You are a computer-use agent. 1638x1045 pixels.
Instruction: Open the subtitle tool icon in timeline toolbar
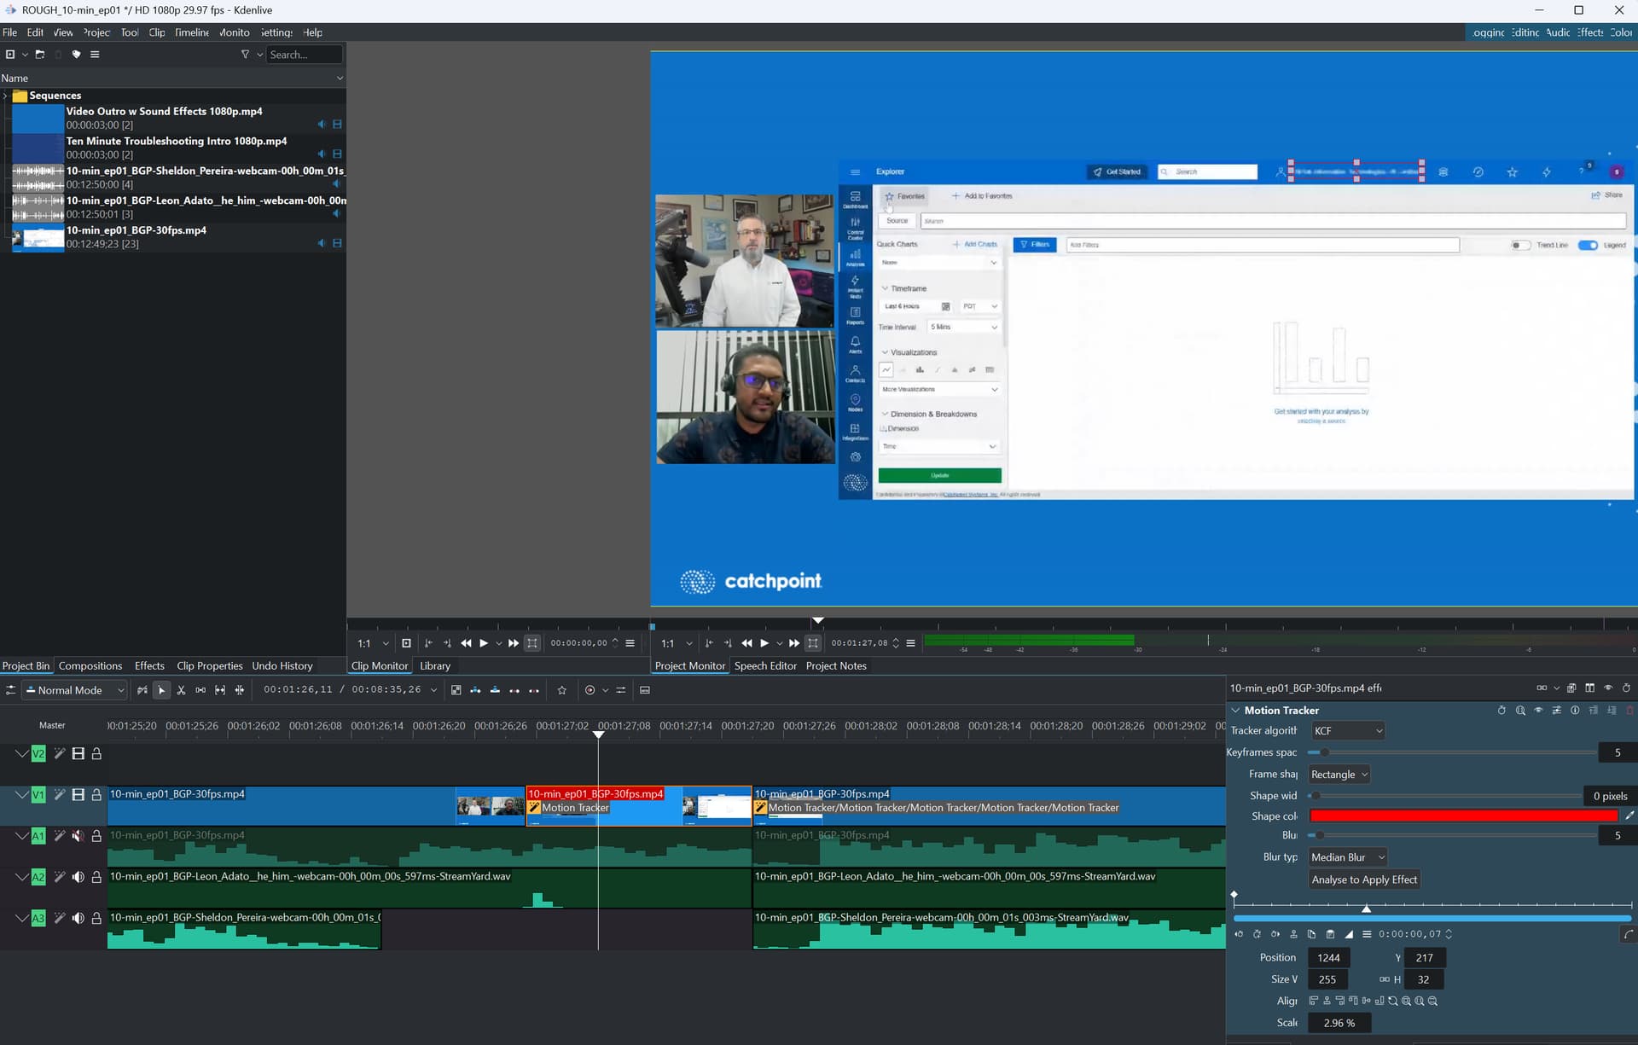[645, 690]
